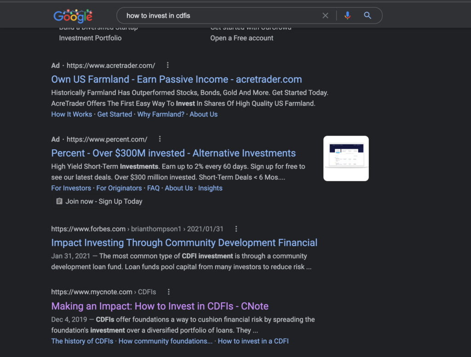
Task: Open options menu for percent.com ad
Action: (160, 139)
